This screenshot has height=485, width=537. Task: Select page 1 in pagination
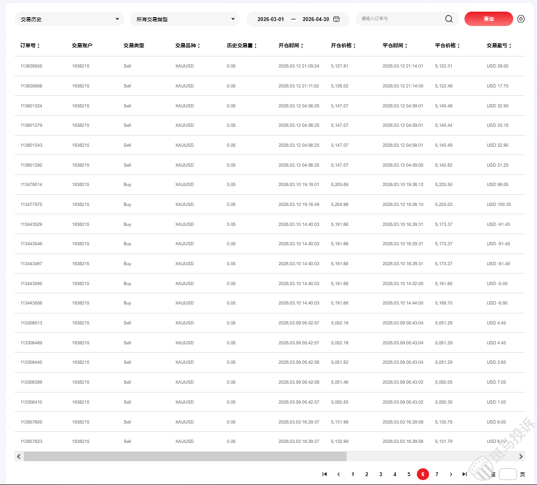(353, 474)
